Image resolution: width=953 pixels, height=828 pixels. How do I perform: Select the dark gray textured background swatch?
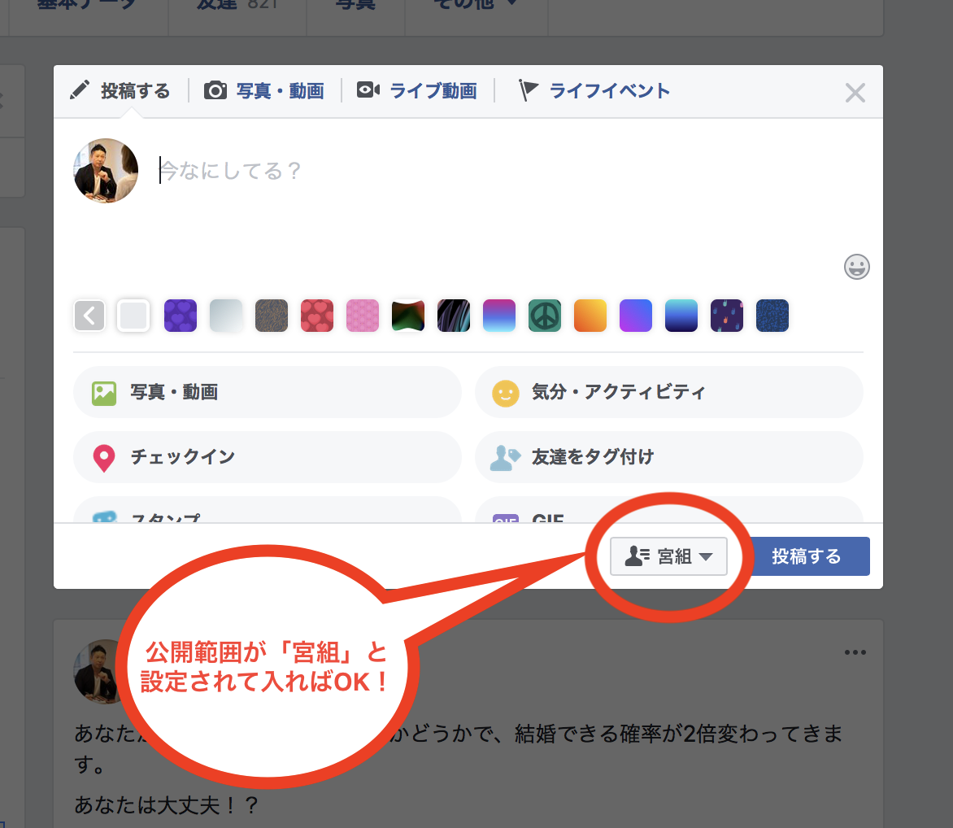pyautogui.click(x=272, y=316)
